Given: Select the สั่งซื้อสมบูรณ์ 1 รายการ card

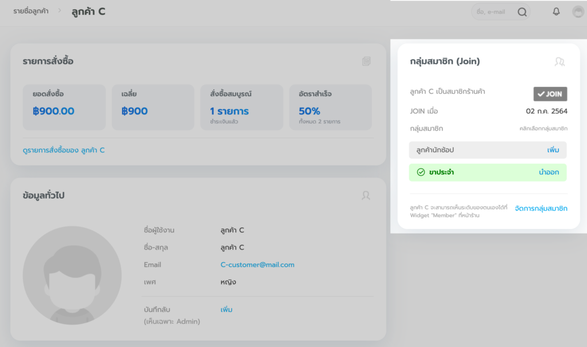Looking at the screenshot, I should click(241, 107).
